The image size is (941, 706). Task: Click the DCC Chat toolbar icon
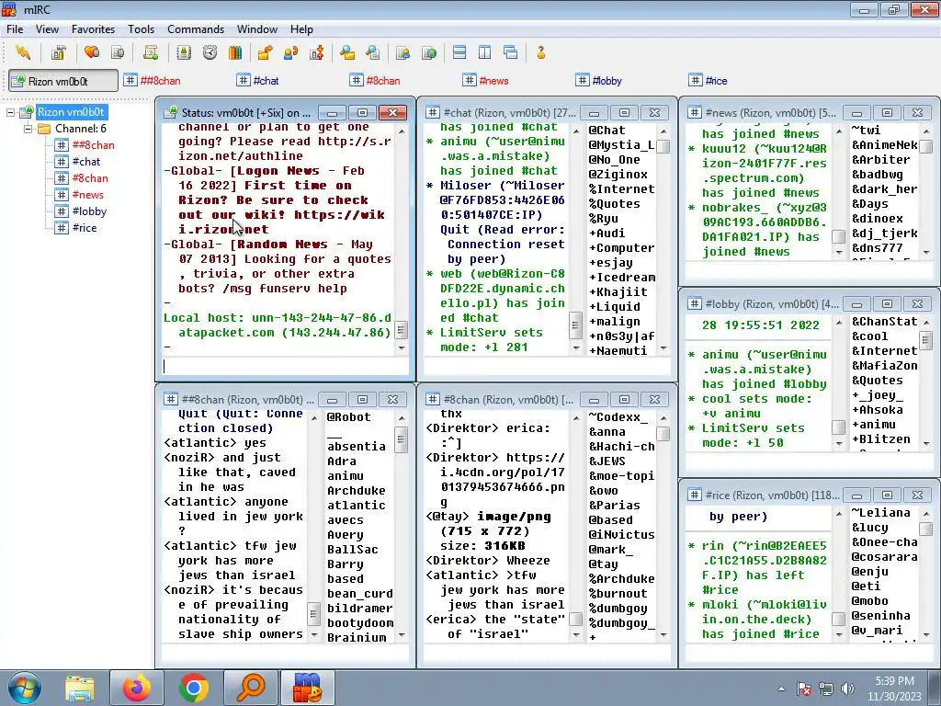pyautogui.click(x=290, y=52)
